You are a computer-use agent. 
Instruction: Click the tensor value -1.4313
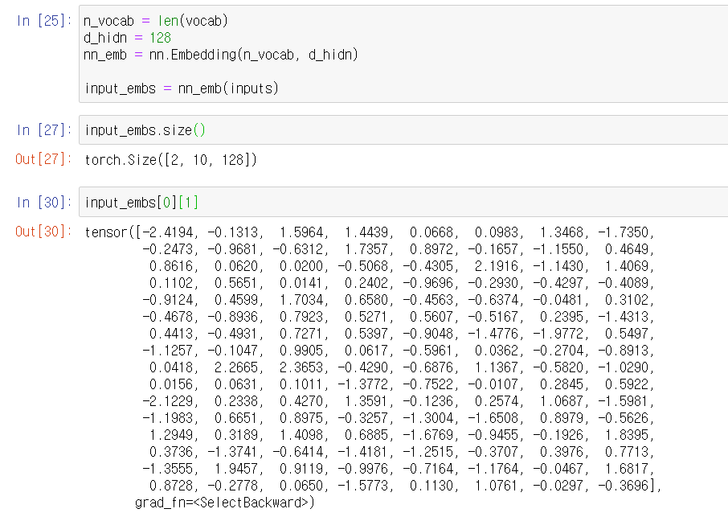click(624, 317)
